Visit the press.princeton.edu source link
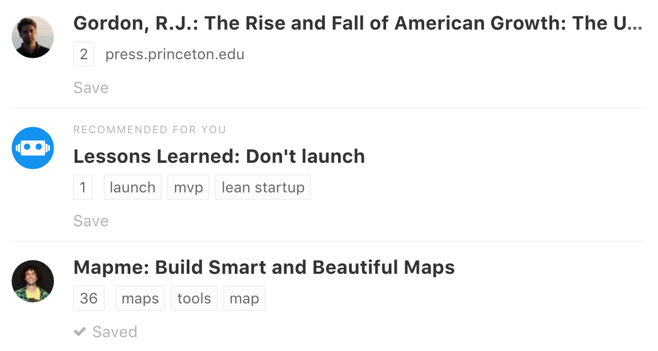 point(175,54)
